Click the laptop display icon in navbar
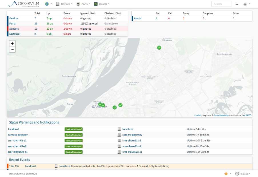258x177 pixels. tap(237, 4)
